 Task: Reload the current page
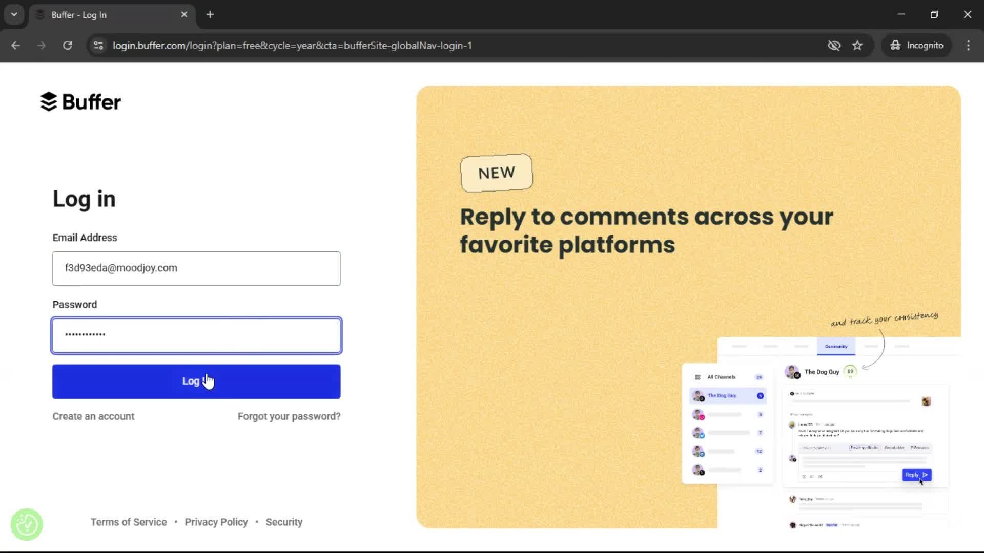point(67,45)
